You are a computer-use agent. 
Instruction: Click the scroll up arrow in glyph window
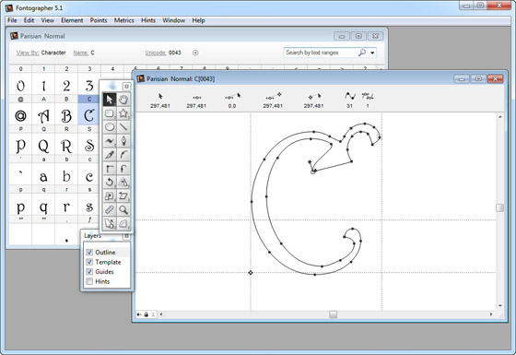[x=499, y=117]
